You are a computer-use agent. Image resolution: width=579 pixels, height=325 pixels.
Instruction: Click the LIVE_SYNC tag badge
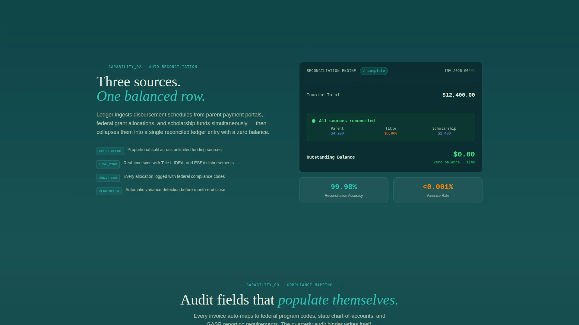click(108, 164)
